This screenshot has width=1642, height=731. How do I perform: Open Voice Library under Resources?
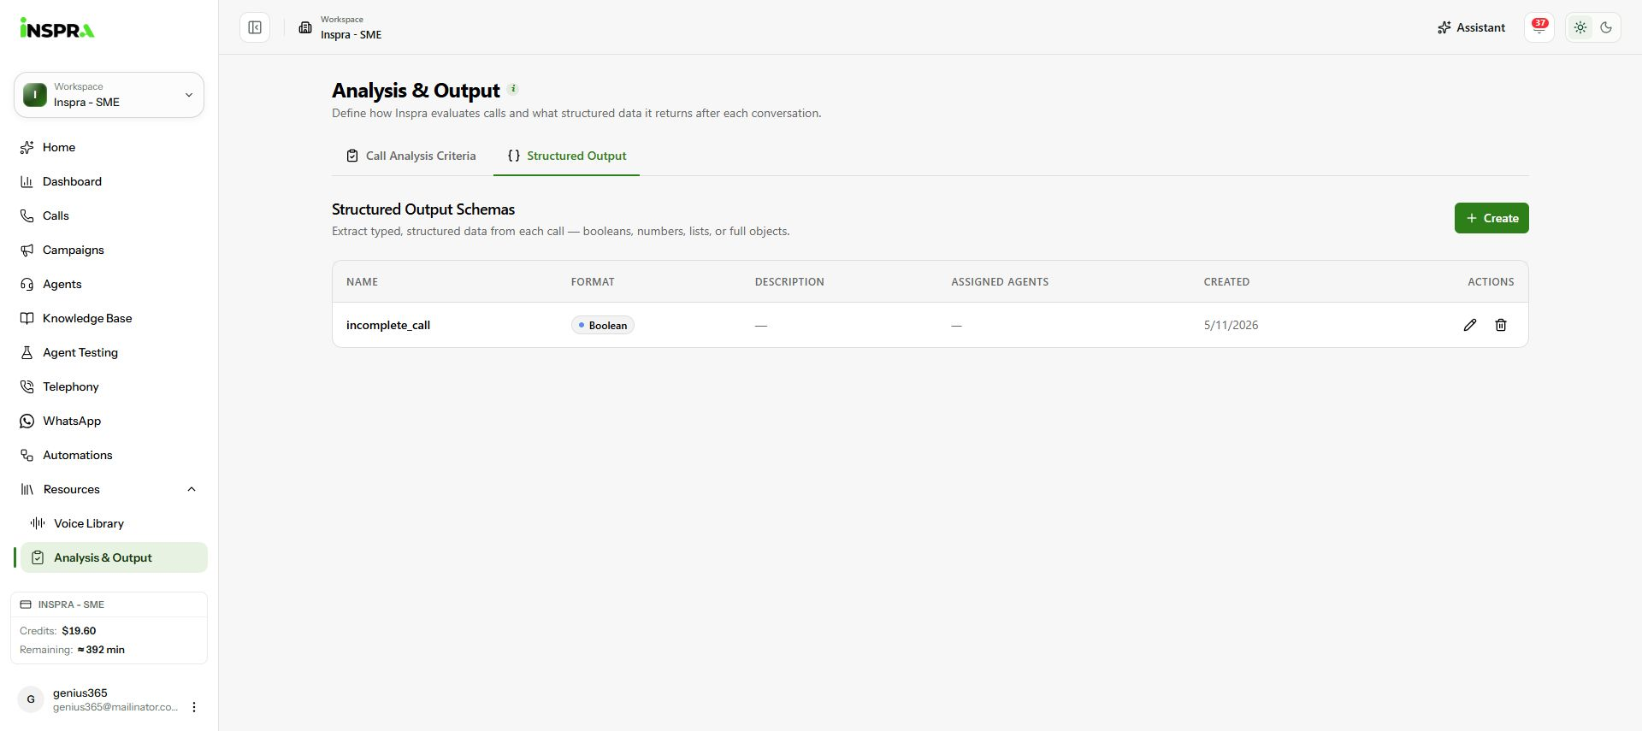(114, 523)
